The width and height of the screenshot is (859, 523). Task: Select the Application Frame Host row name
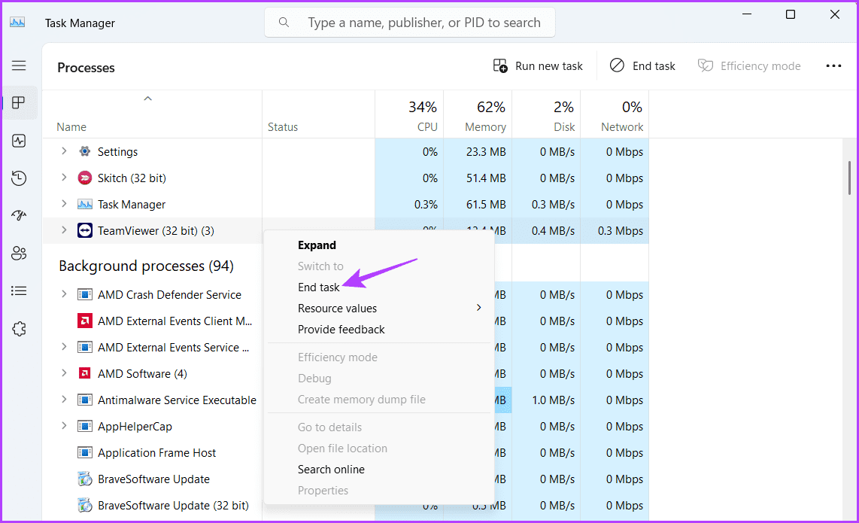[156, 453]
